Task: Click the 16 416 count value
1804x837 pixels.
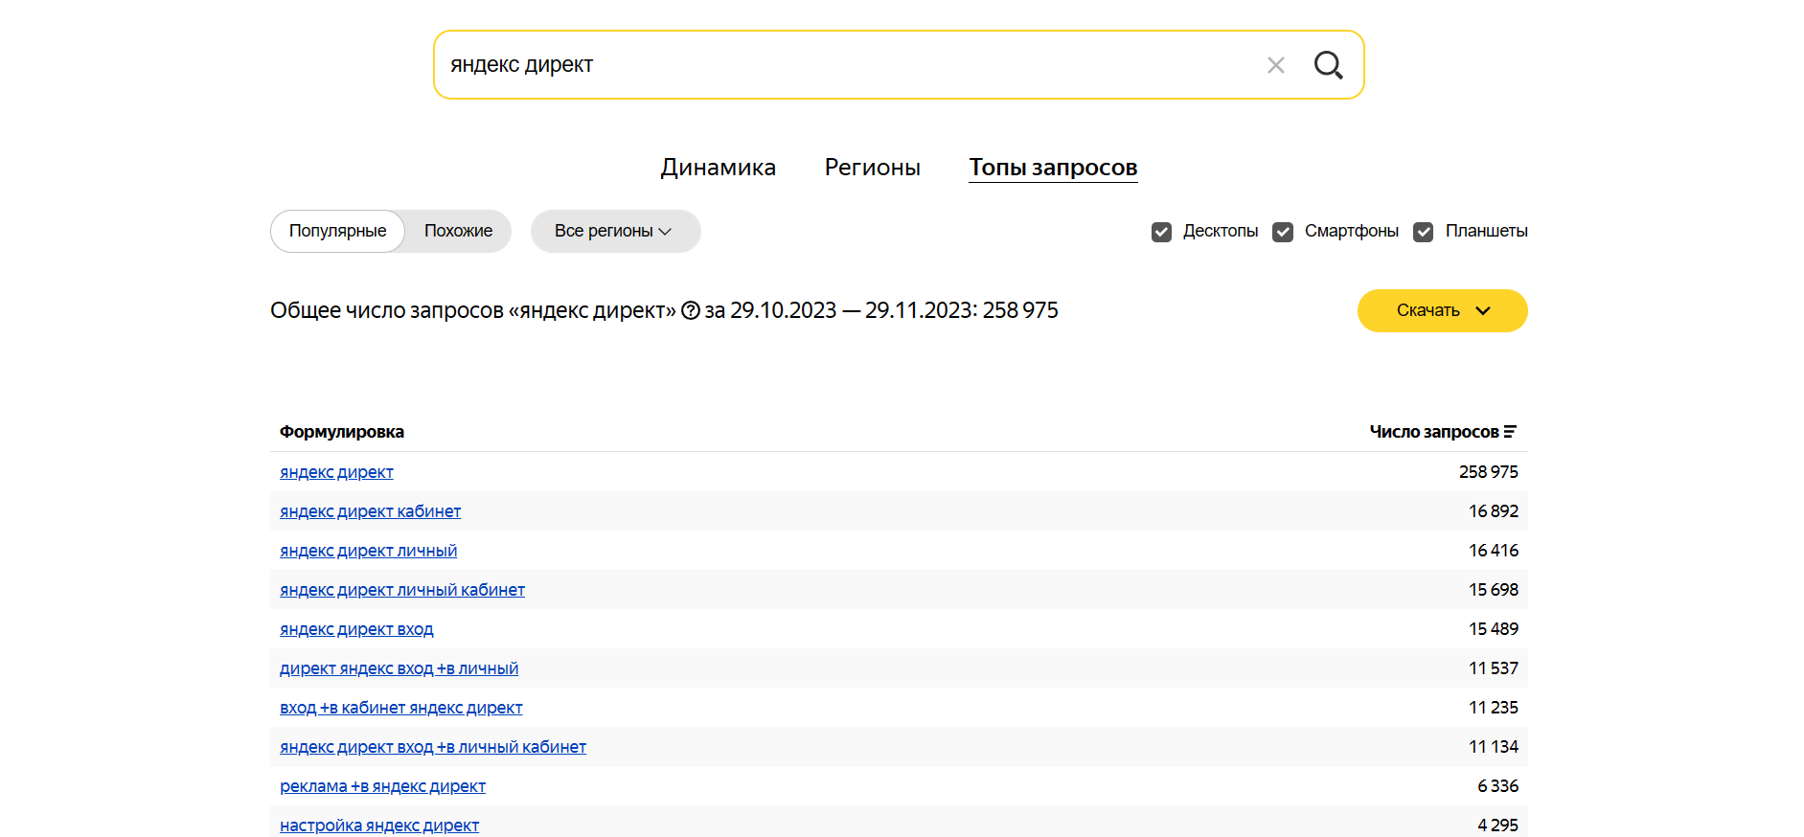Action: [1493, 551]
